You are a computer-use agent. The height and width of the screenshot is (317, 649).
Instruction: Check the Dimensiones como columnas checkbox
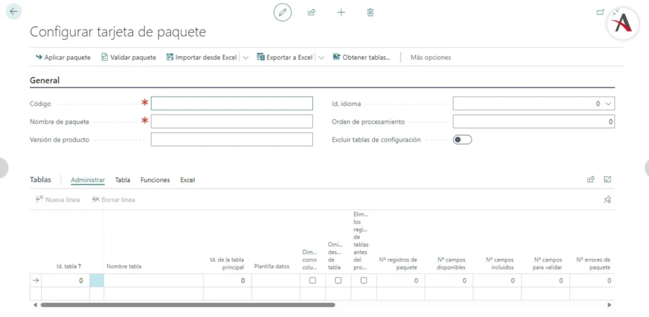click(x=312, y=280)
